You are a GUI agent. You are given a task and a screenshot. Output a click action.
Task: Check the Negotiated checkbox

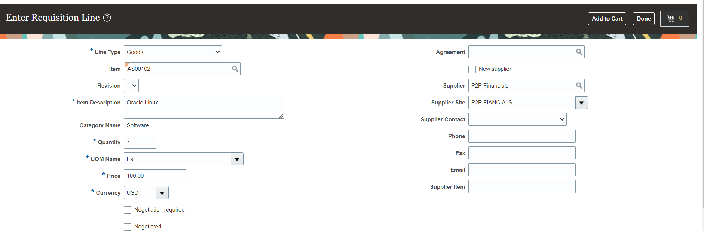click(x=128, y=227)
